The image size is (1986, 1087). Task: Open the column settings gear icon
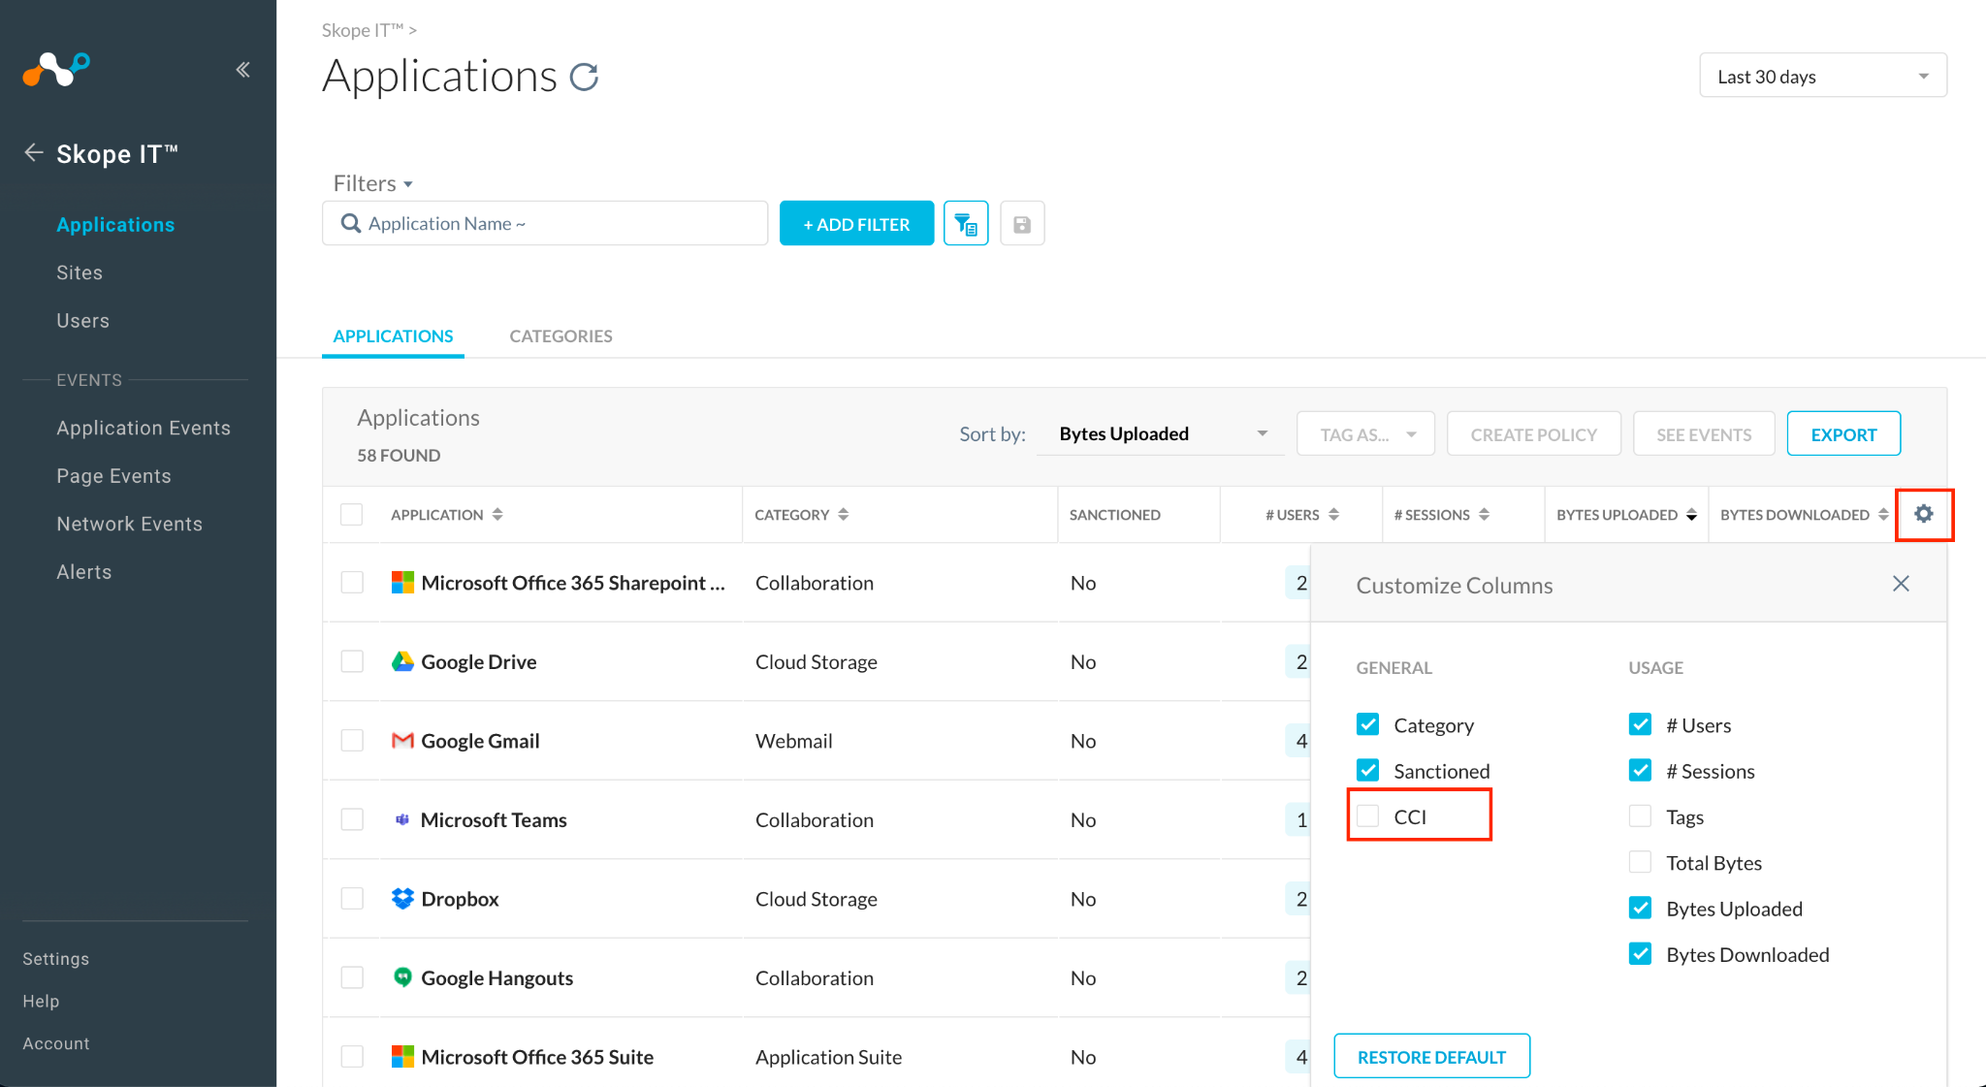[x=1924, y=514]
